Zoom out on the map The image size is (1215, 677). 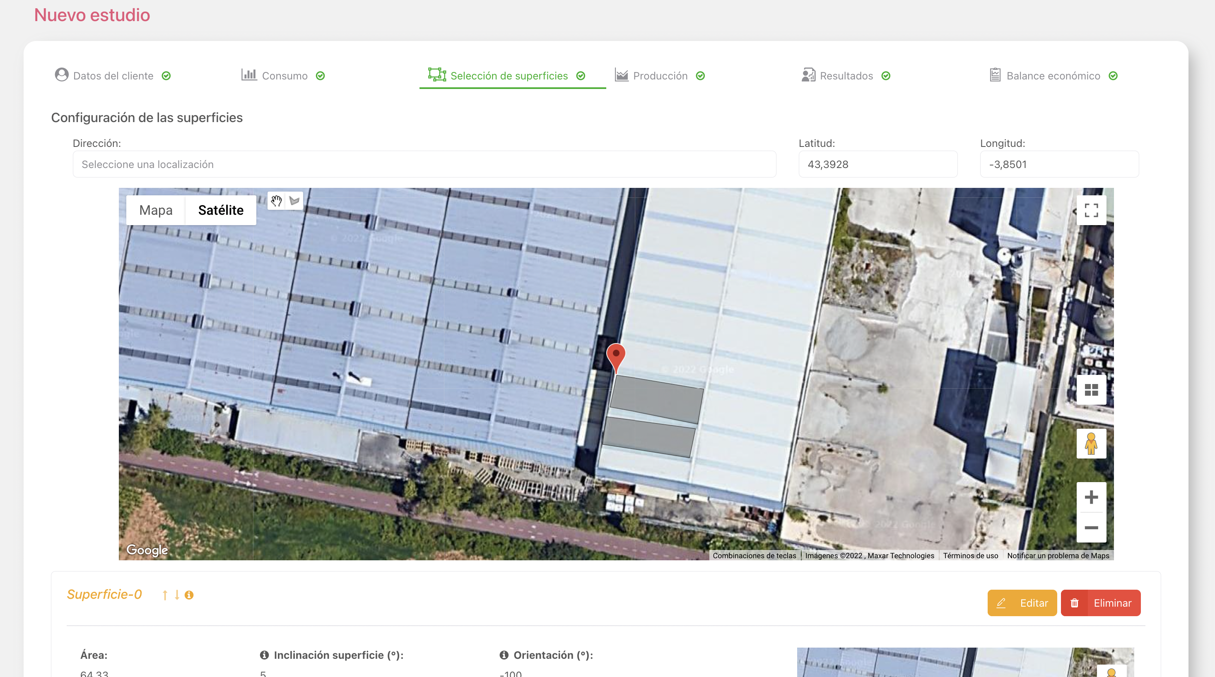[1091, 528]
